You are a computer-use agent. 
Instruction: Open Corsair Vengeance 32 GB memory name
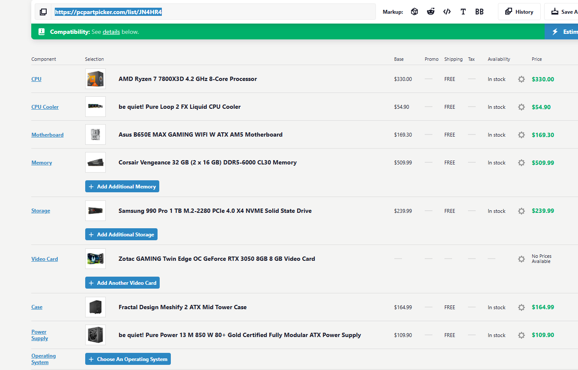click(208, 162)
